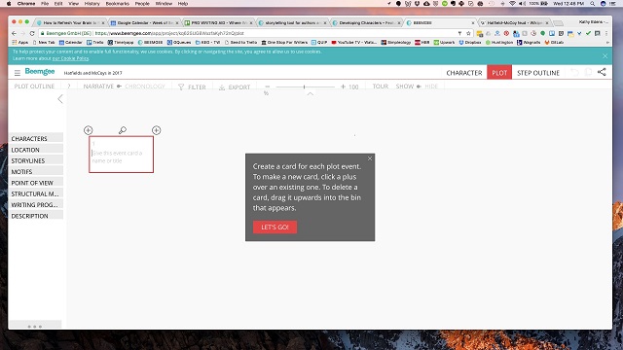
Task: Add a card before the event card
Action: point(89,130)
